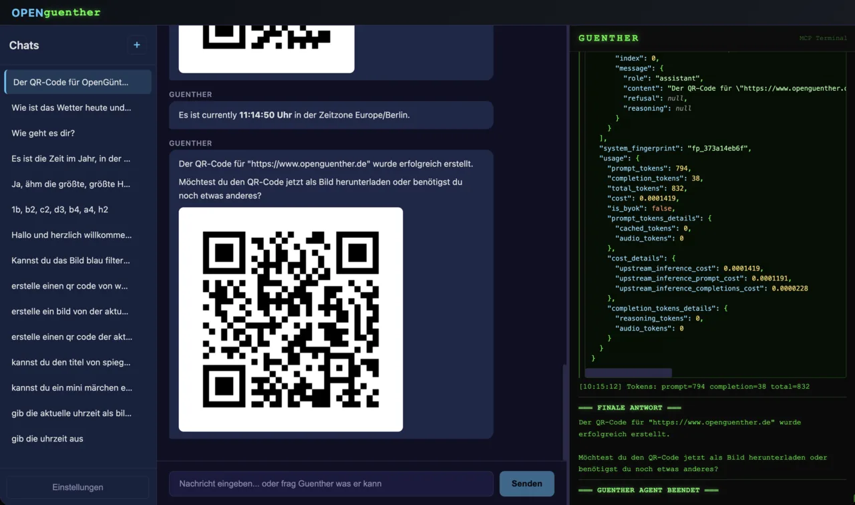
Task: Open the "1b, b2, c2, d3, b4, a4, h2" chat
Action: point(78,209)
